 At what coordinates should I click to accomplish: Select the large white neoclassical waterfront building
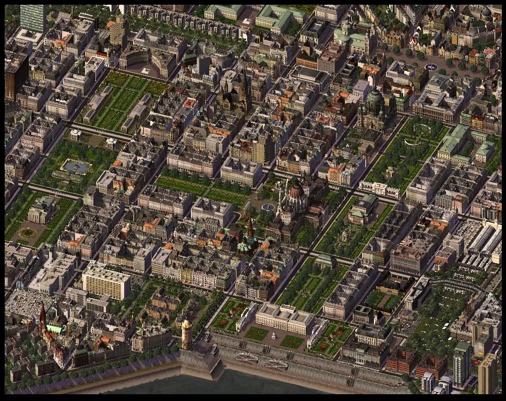point(285,319)
